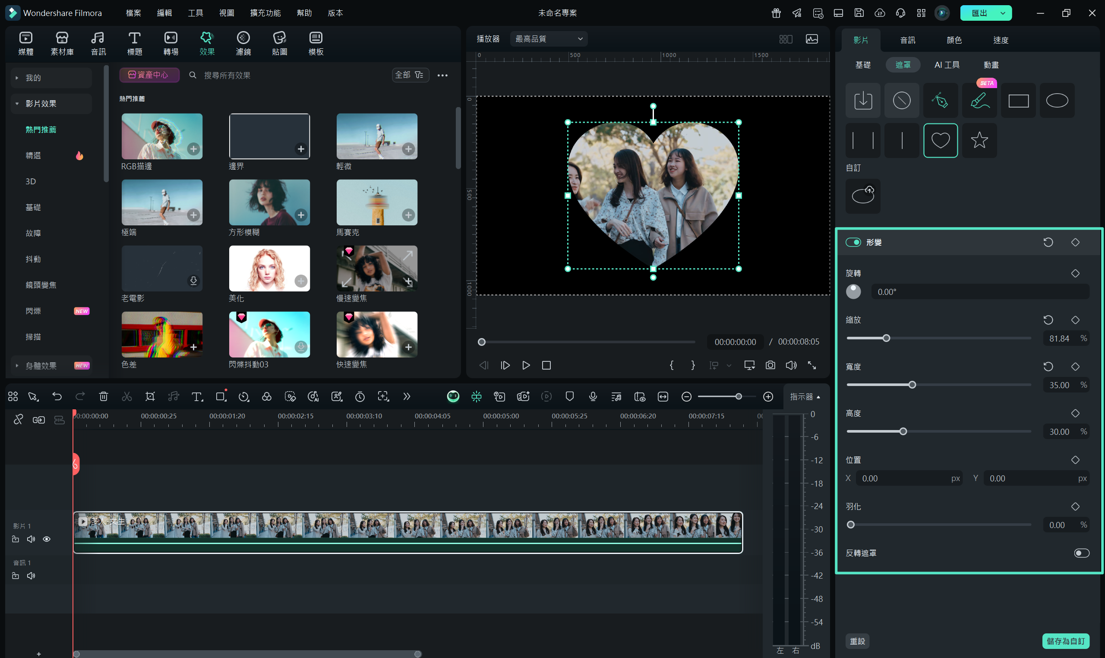Select the star mask shape
The height and width of the screenshot is (658, 1105).
point(979,141)
